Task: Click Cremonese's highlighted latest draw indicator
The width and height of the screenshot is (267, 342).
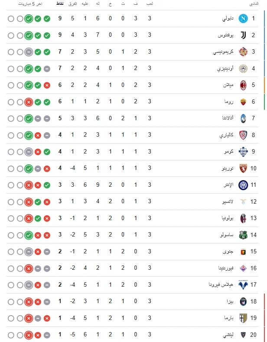Action: point(29,52)
